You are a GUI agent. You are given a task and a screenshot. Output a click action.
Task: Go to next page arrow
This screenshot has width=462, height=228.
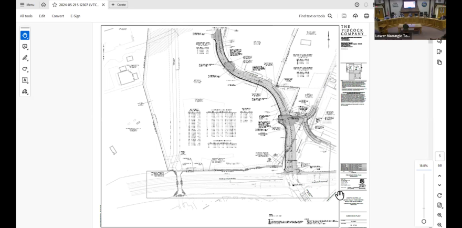click(439, 185)
